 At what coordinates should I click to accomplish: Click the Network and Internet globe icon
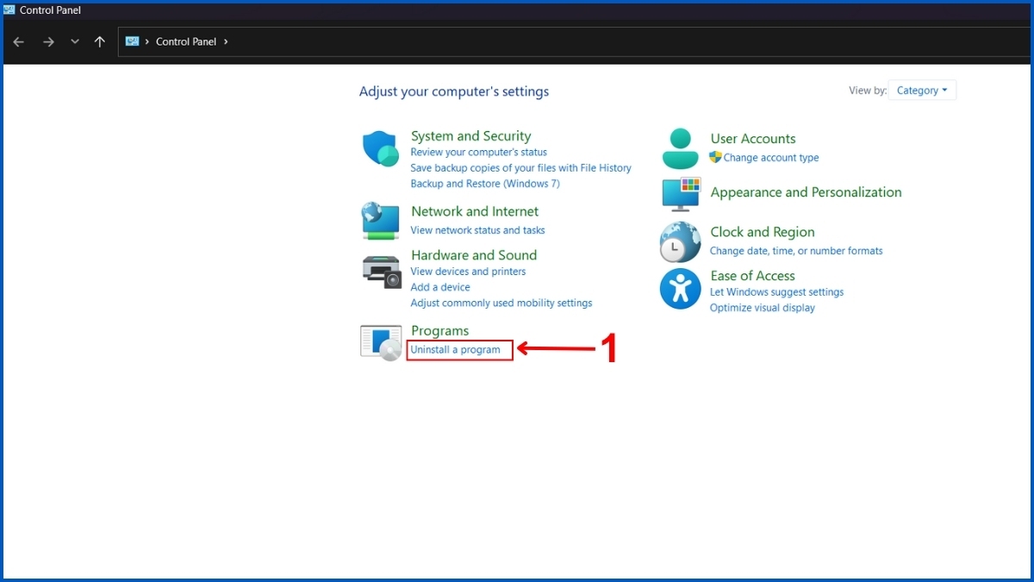pyautogui.click(x=380, y=221)
